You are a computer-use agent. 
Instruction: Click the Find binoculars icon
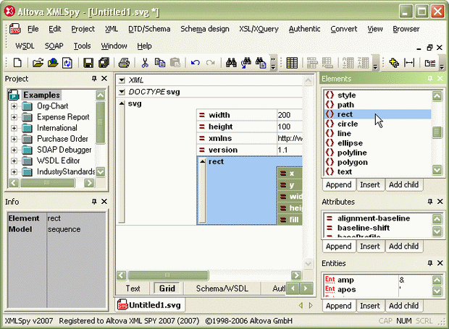[x=232, y=63]
